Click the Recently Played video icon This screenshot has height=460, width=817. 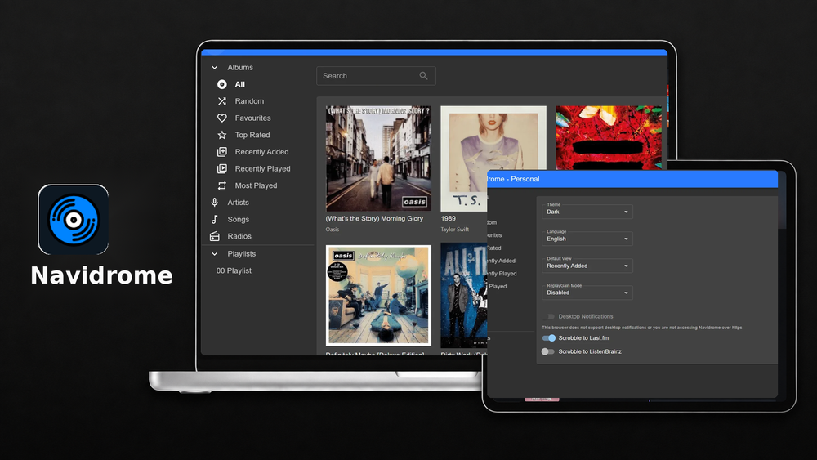pos(222,169)
